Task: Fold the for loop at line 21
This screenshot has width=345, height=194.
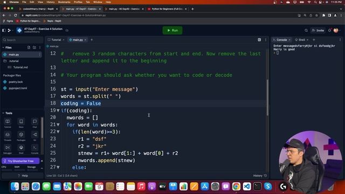Action: click(58, 124)
